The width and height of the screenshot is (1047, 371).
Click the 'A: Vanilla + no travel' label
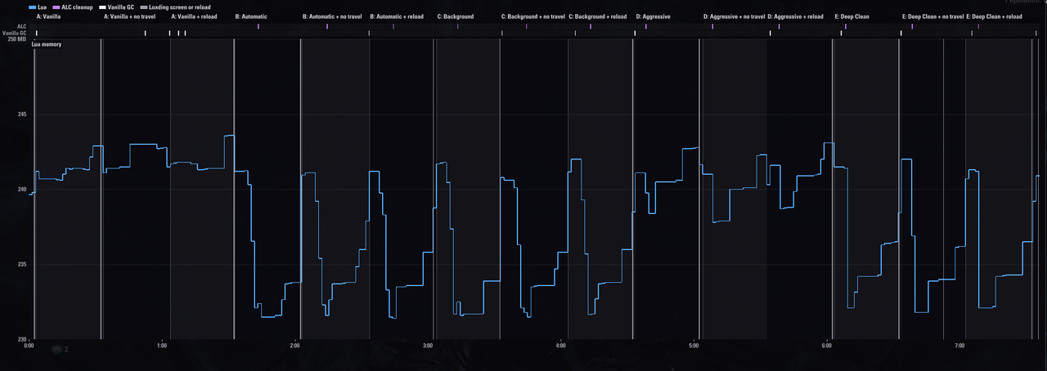tap(129, 16)
